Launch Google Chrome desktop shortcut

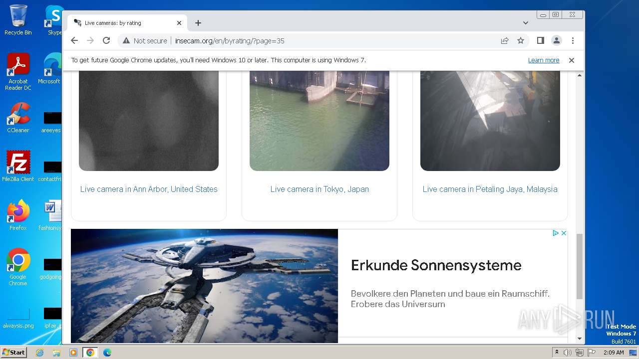pos(18,267)
